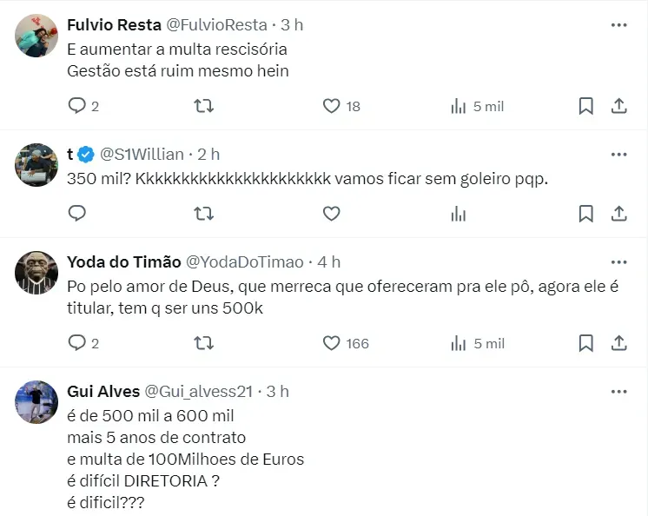The width and height of the screenshot is (648, 516).
Task: Open Gui Alves profile name link
Action: tap(102, 391)
